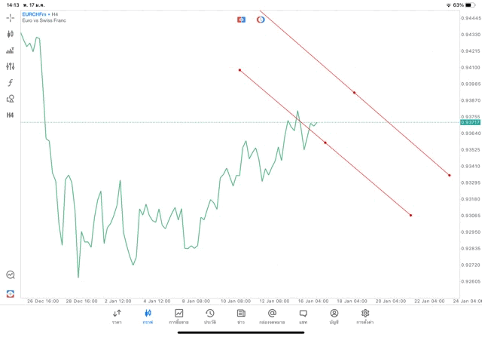Open chart settings sliders icon
The width and height of the screenshot is (482, 337).
coord(11,66)
